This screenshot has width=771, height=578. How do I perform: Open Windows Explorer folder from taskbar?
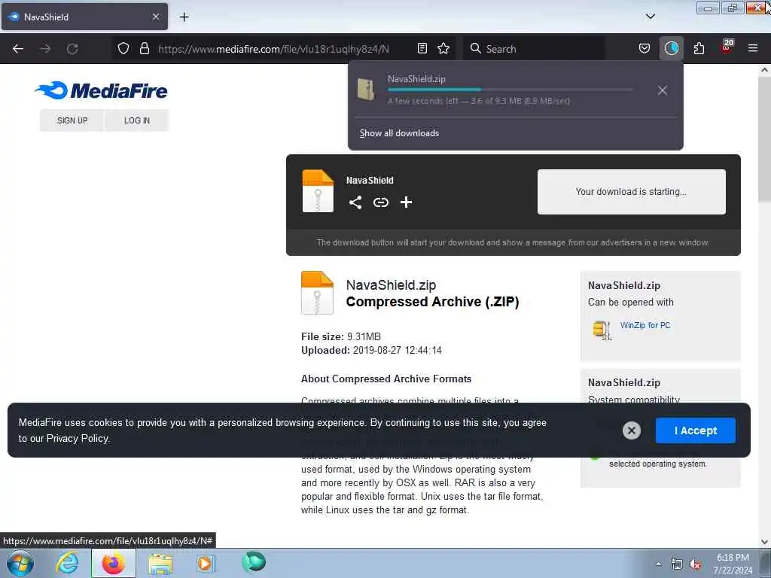tap(160, 564)
